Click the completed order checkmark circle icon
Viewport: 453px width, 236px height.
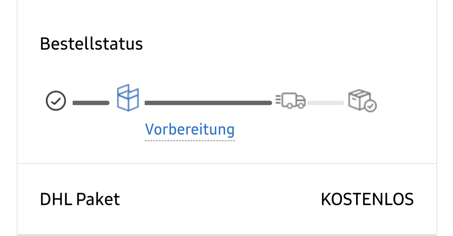tap(56, 101)
